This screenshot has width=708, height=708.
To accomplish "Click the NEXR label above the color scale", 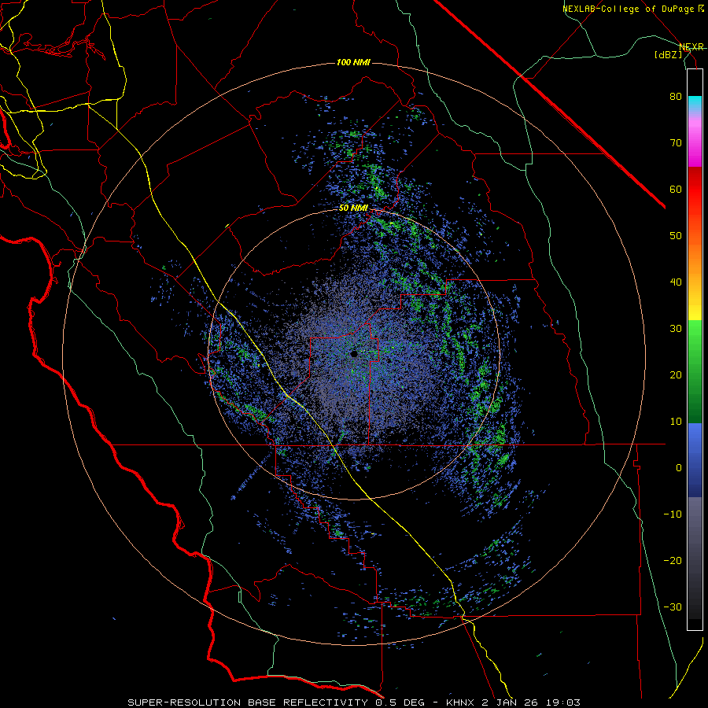I will tap(691, 47).
